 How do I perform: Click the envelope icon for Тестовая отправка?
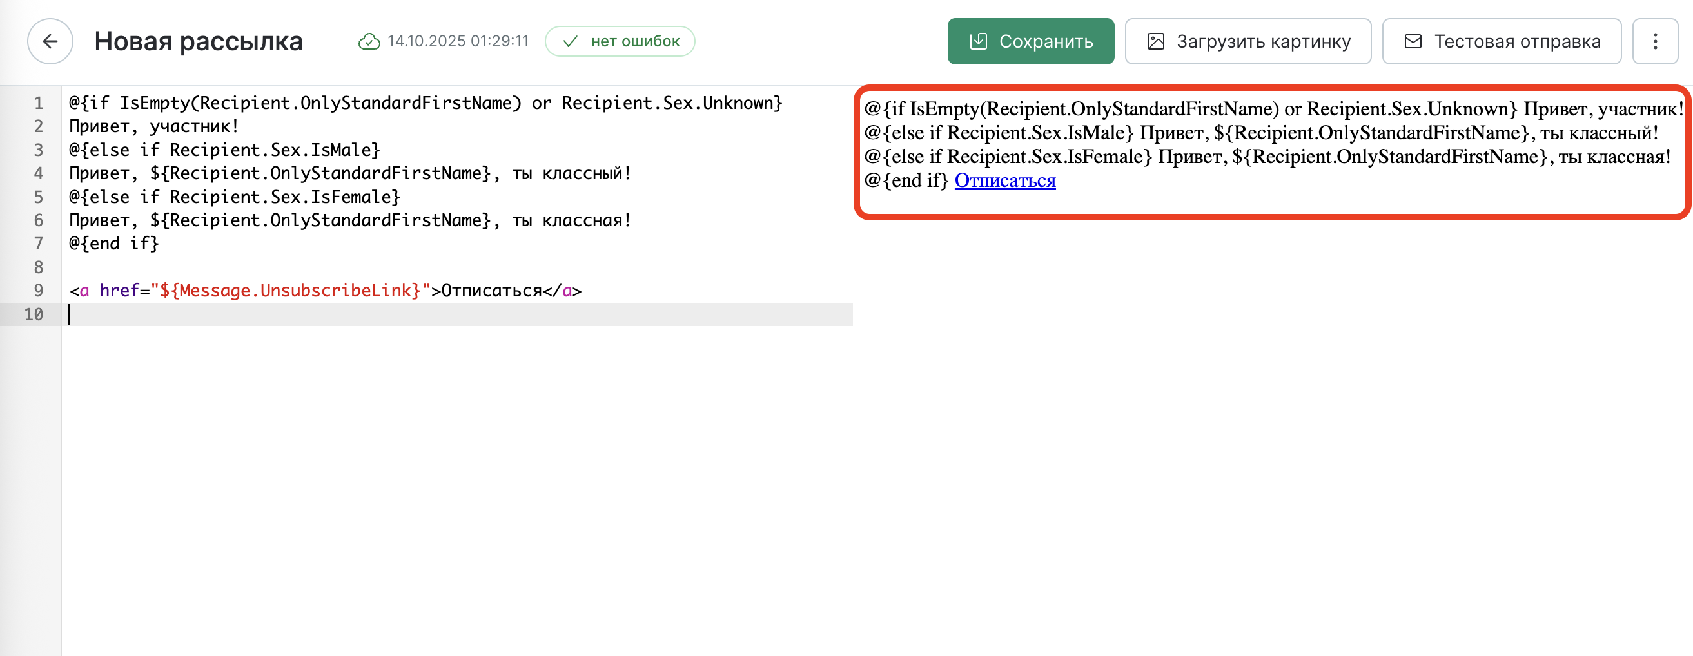tap(1413, 41)
